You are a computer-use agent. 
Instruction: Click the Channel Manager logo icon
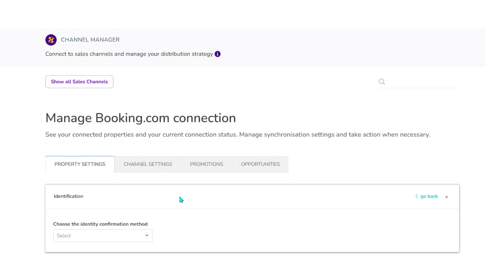pyautogui.click(x=51, y=40)
